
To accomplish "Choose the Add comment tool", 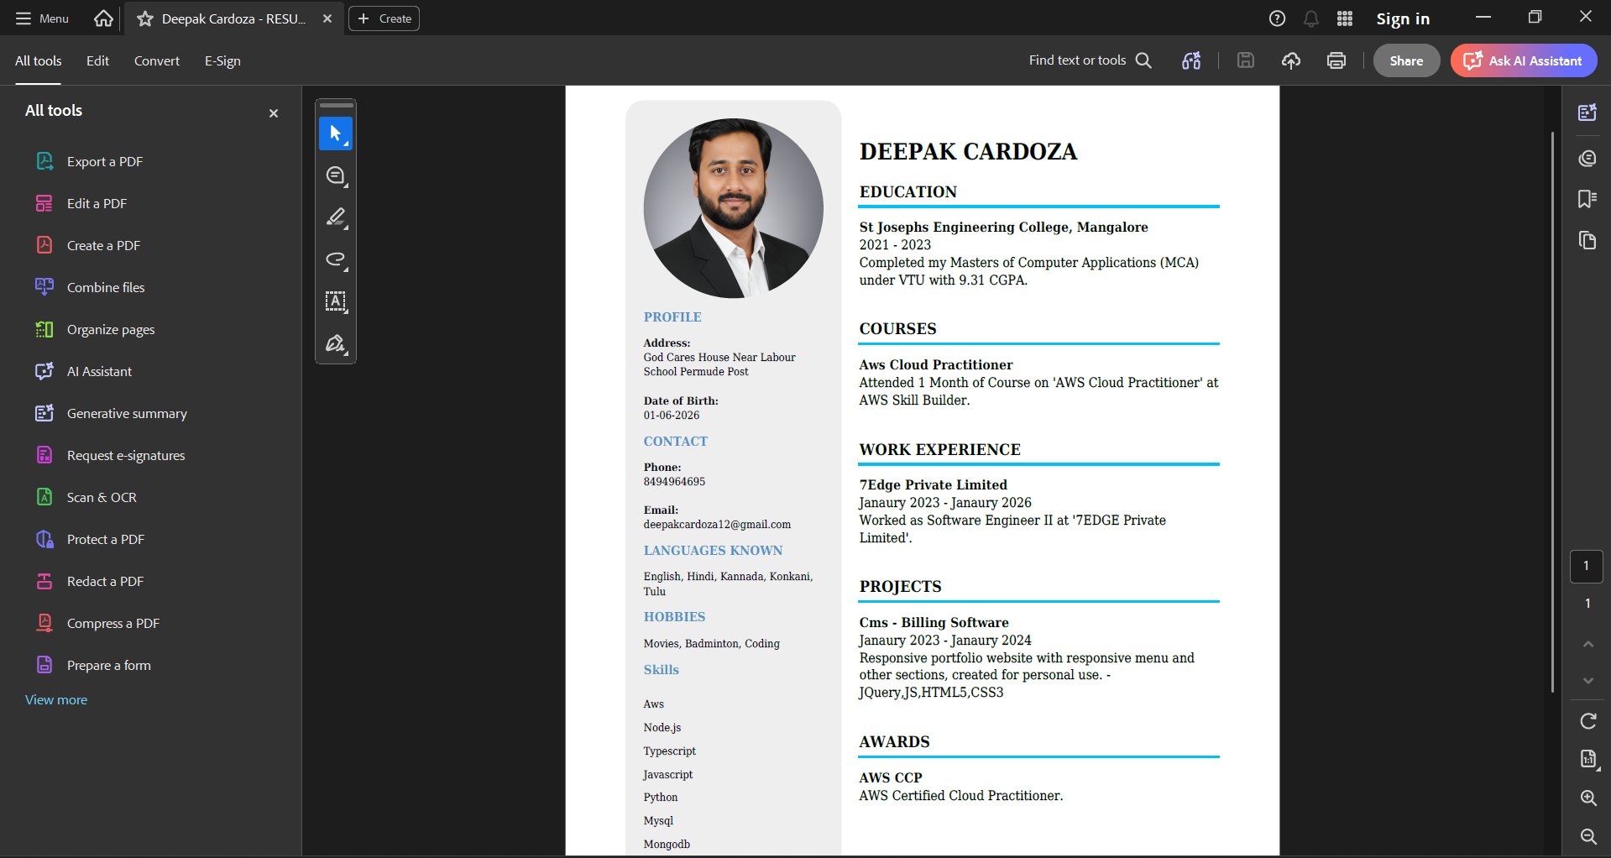I will [336, 175].
